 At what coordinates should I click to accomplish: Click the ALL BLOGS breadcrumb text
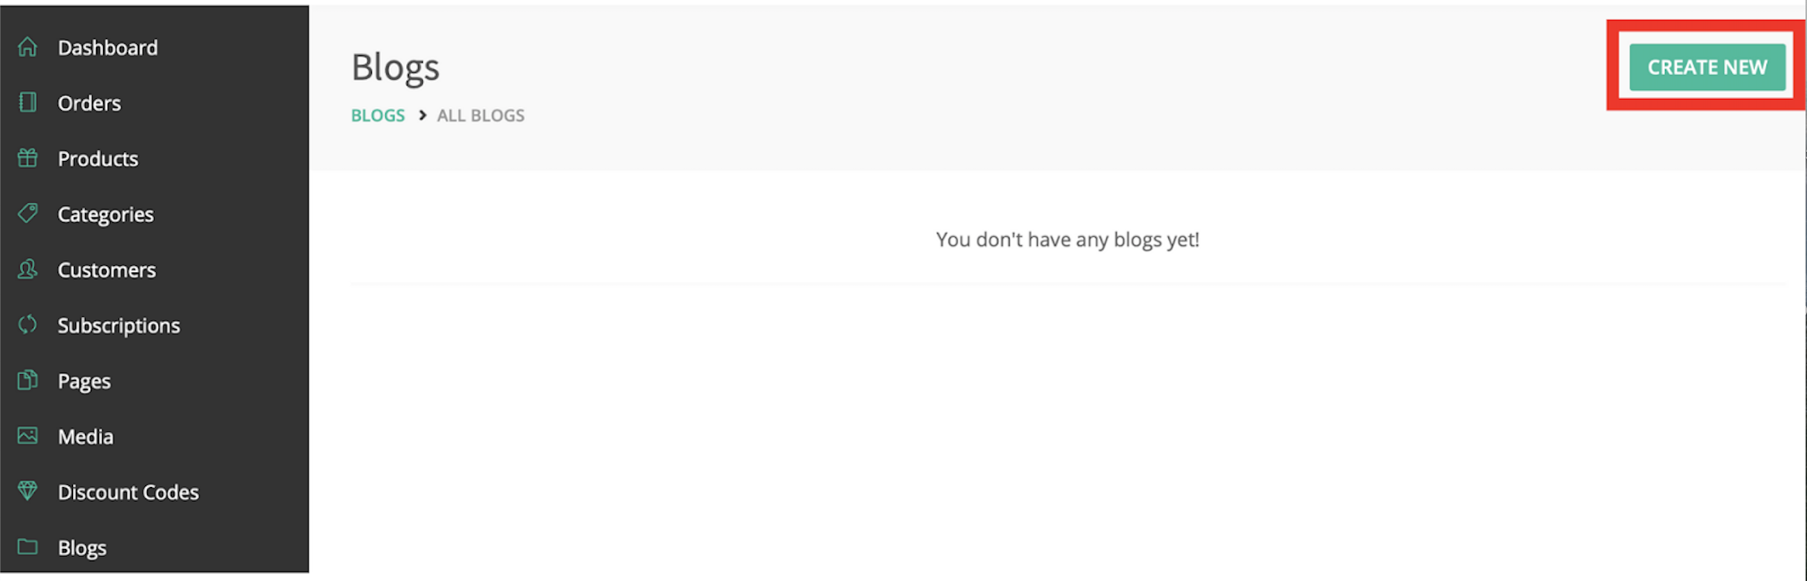(x=481, y=115)
